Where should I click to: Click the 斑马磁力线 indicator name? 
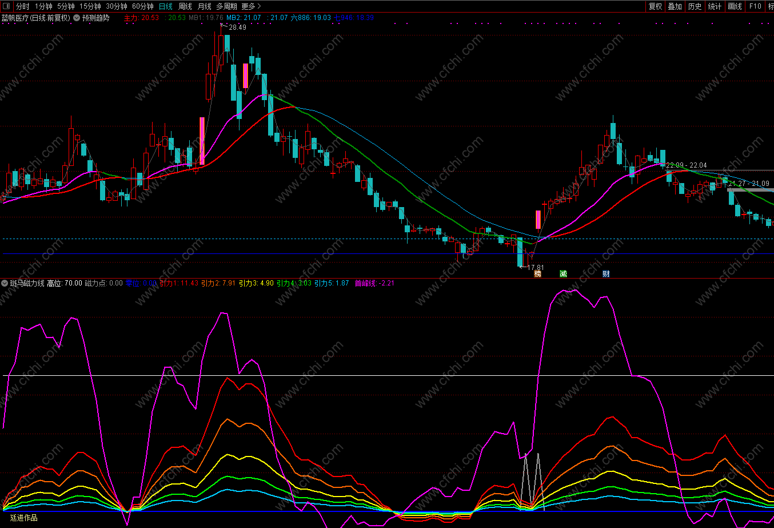(x=27, y=283)
